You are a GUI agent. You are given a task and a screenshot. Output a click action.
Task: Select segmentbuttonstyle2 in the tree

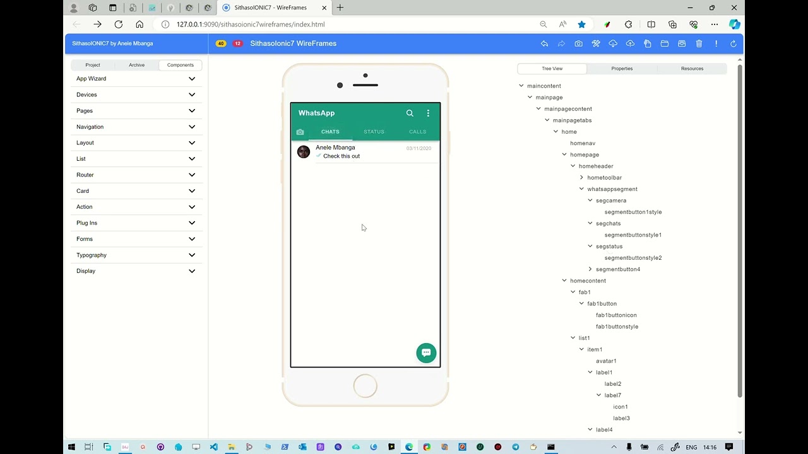tap(633, 258)
